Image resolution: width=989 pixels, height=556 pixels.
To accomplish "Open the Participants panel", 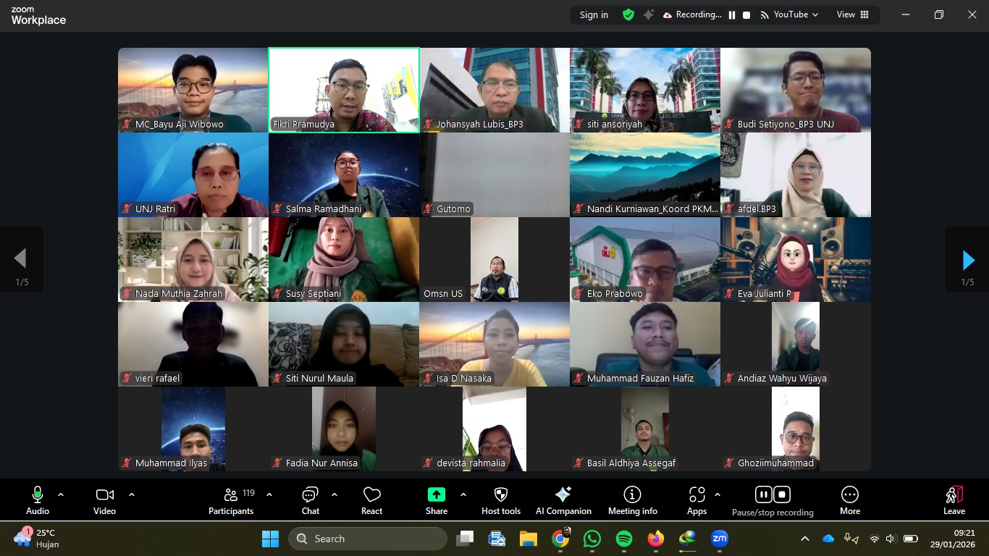I will tap(231, 500).
